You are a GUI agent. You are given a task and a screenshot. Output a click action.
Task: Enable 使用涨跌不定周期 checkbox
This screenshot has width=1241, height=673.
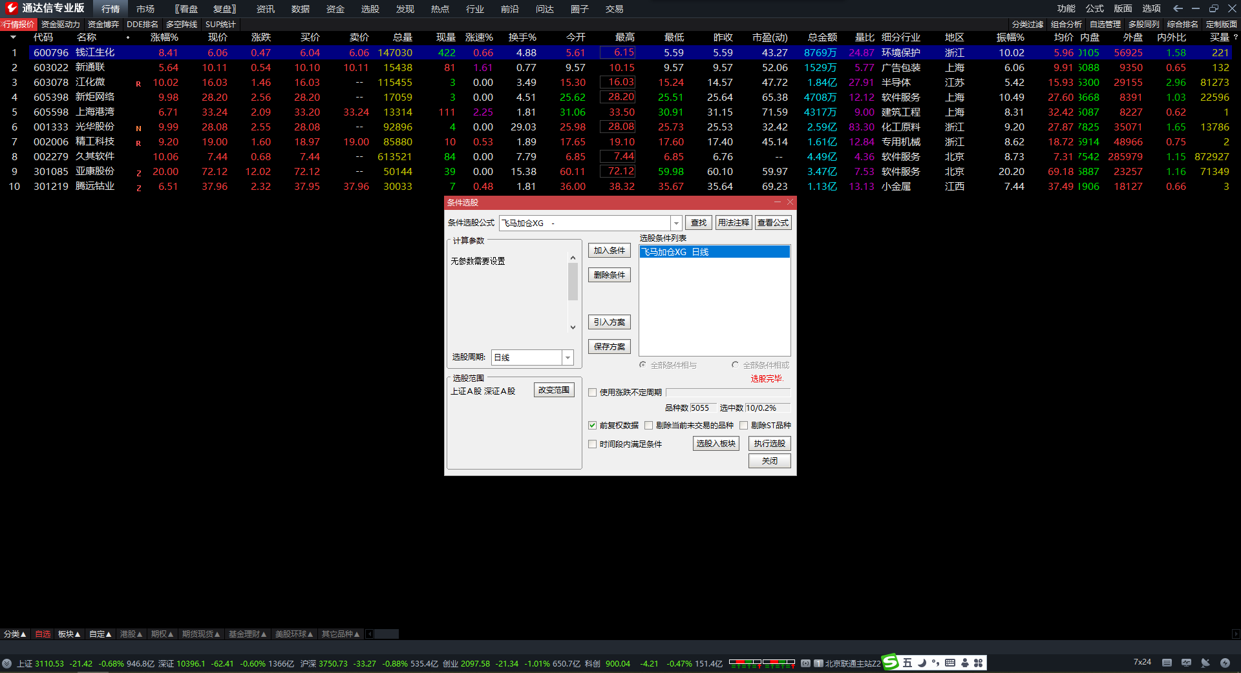[592, 392]
